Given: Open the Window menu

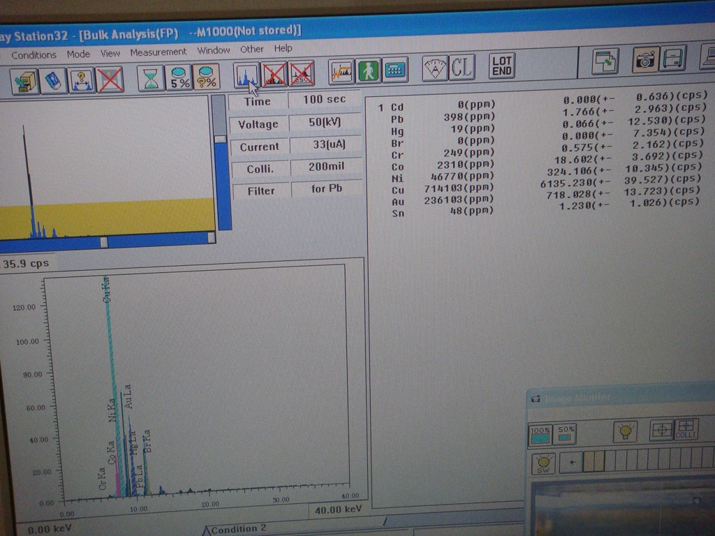Looking at the screenshot, I should pyautogui.click(x=214, y=50).
